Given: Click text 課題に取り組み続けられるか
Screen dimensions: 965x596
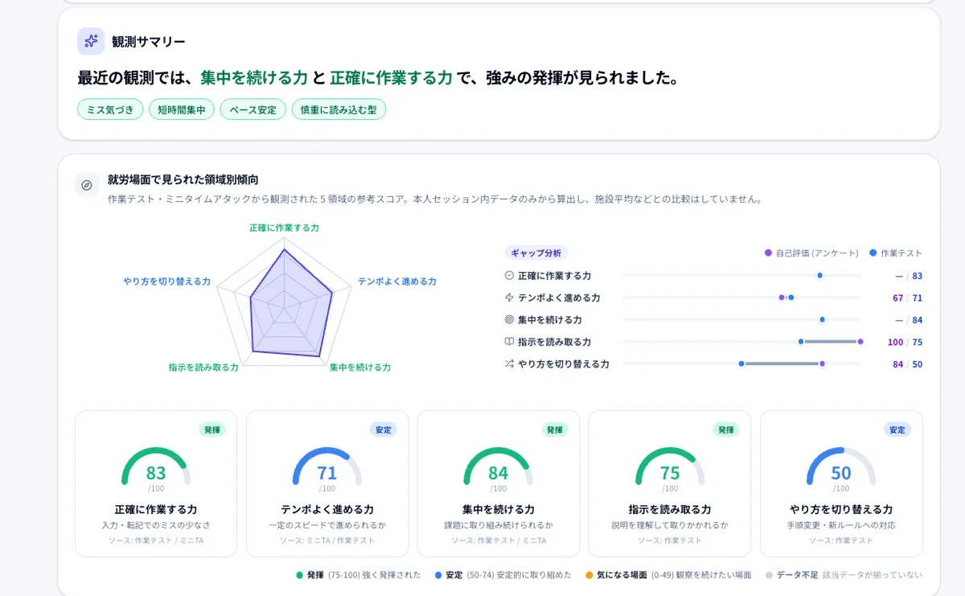Looking at the screenshot, I should (x=499, y=525).
